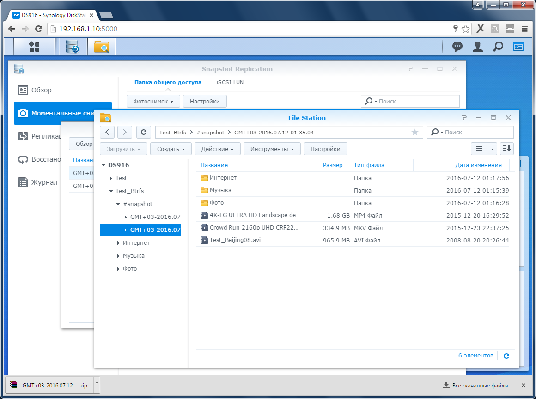
Task: Click the File Station Настройки button
Action: (325, 149)
